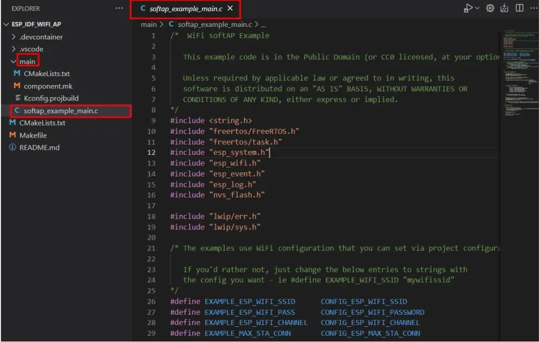
Task: Click on '#include "nvs_flash.h"' line
Action: pos(217,195)
